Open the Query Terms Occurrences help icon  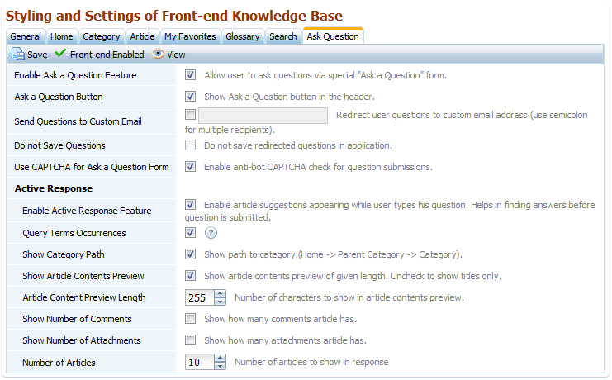point(211,233)
